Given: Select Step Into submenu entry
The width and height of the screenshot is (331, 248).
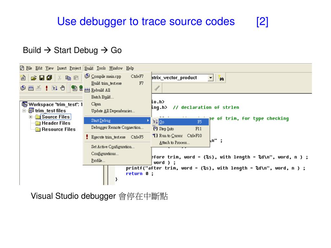Looking at the screenshot, I should pyautogui.click(x=180, y=129).
